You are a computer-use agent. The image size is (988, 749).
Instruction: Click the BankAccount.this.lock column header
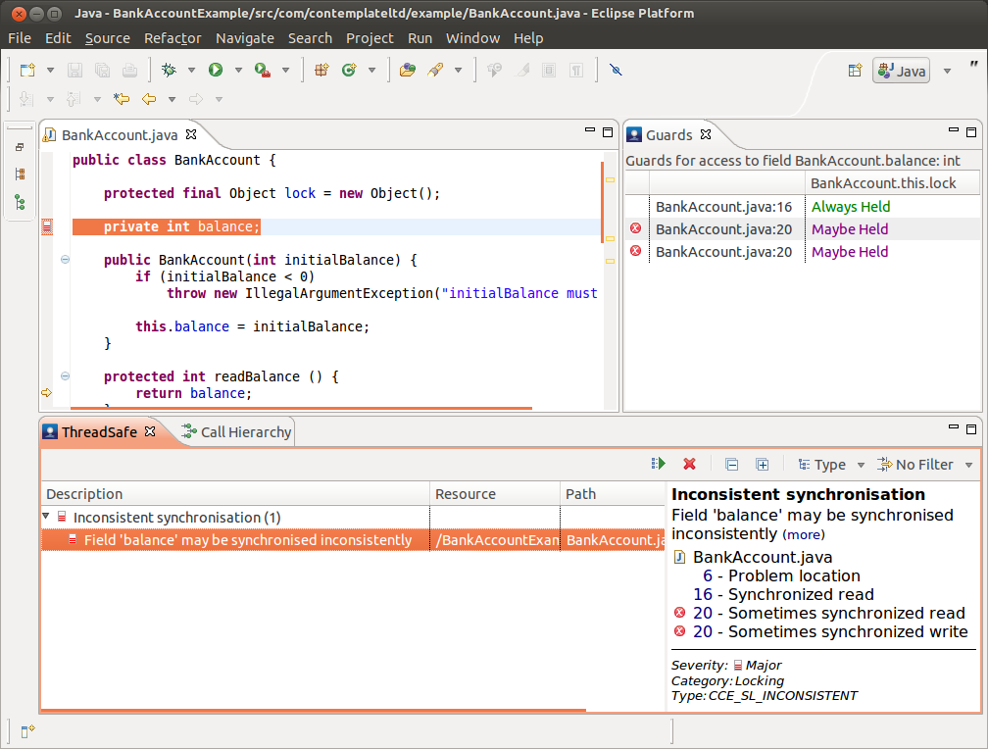[x=892, y=183]
